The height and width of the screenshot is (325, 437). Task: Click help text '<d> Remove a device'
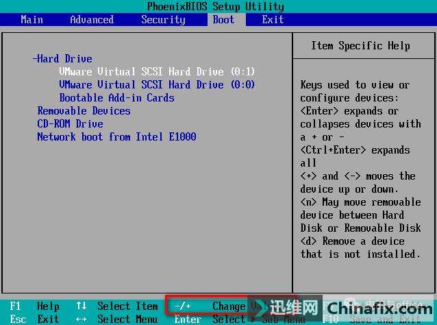(x=352, y=241)
